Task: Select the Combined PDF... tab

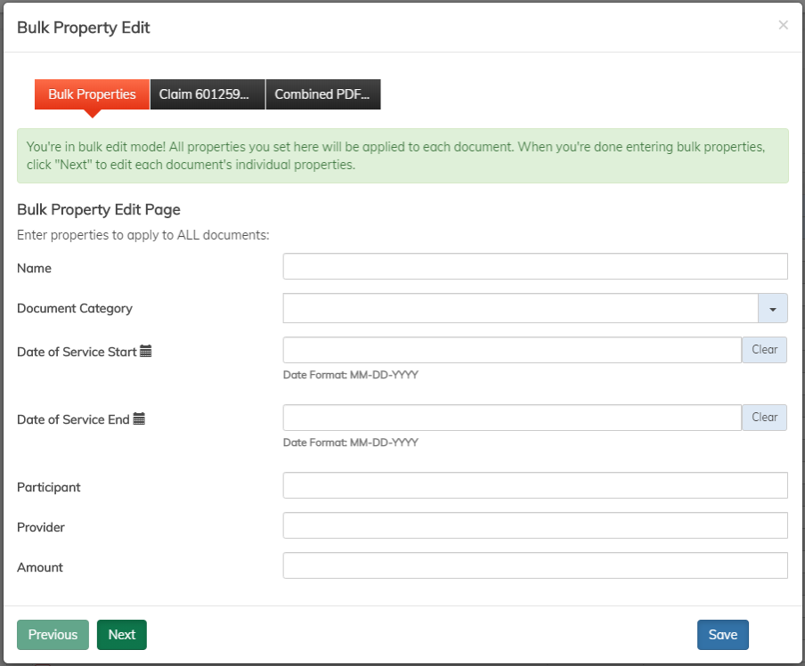Action: (x=323, y=94)
